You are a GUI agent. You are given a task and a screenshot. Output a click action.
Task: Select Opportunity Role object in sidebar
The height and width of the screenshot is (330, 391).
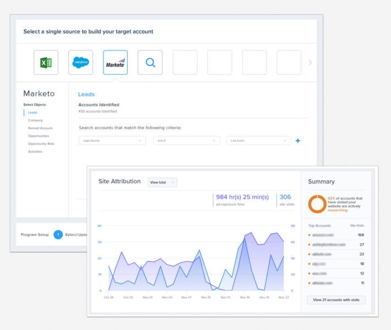click(x=41, y=144)
